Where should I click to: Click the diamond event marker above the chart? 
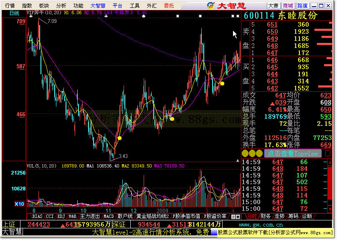144,16
